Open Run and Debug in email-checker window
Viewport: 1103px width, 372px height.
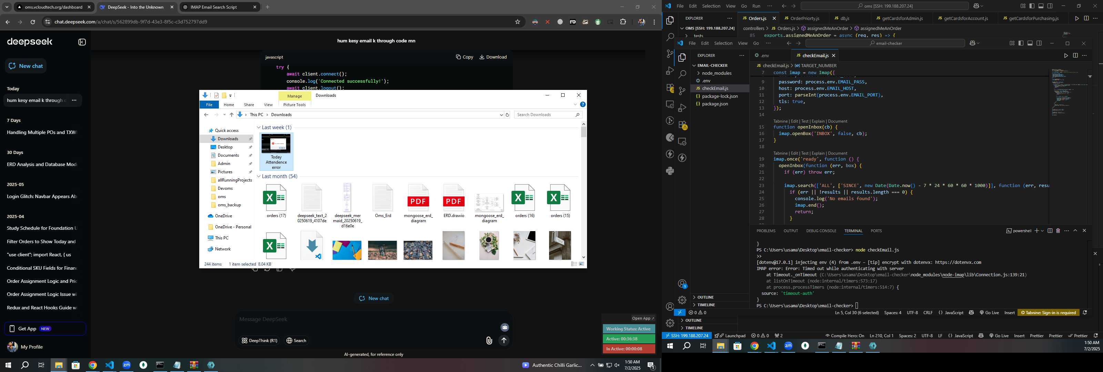click(682, 107)
